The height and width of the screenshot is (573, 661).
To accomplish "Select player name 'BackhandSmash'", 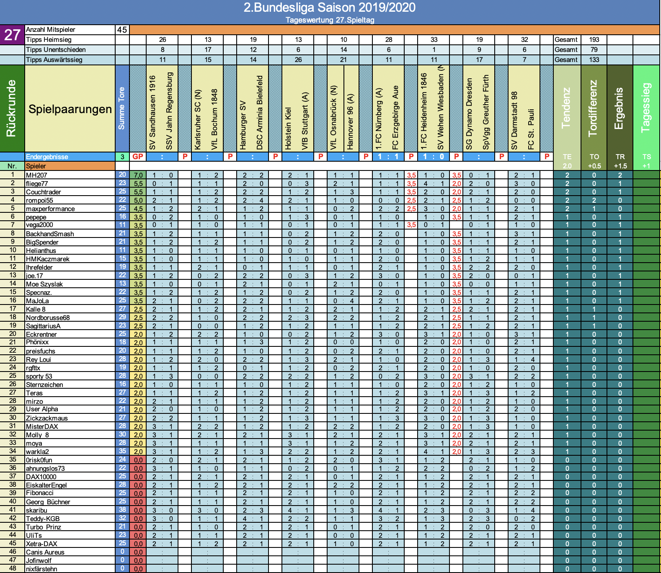I will pos(50,234).
